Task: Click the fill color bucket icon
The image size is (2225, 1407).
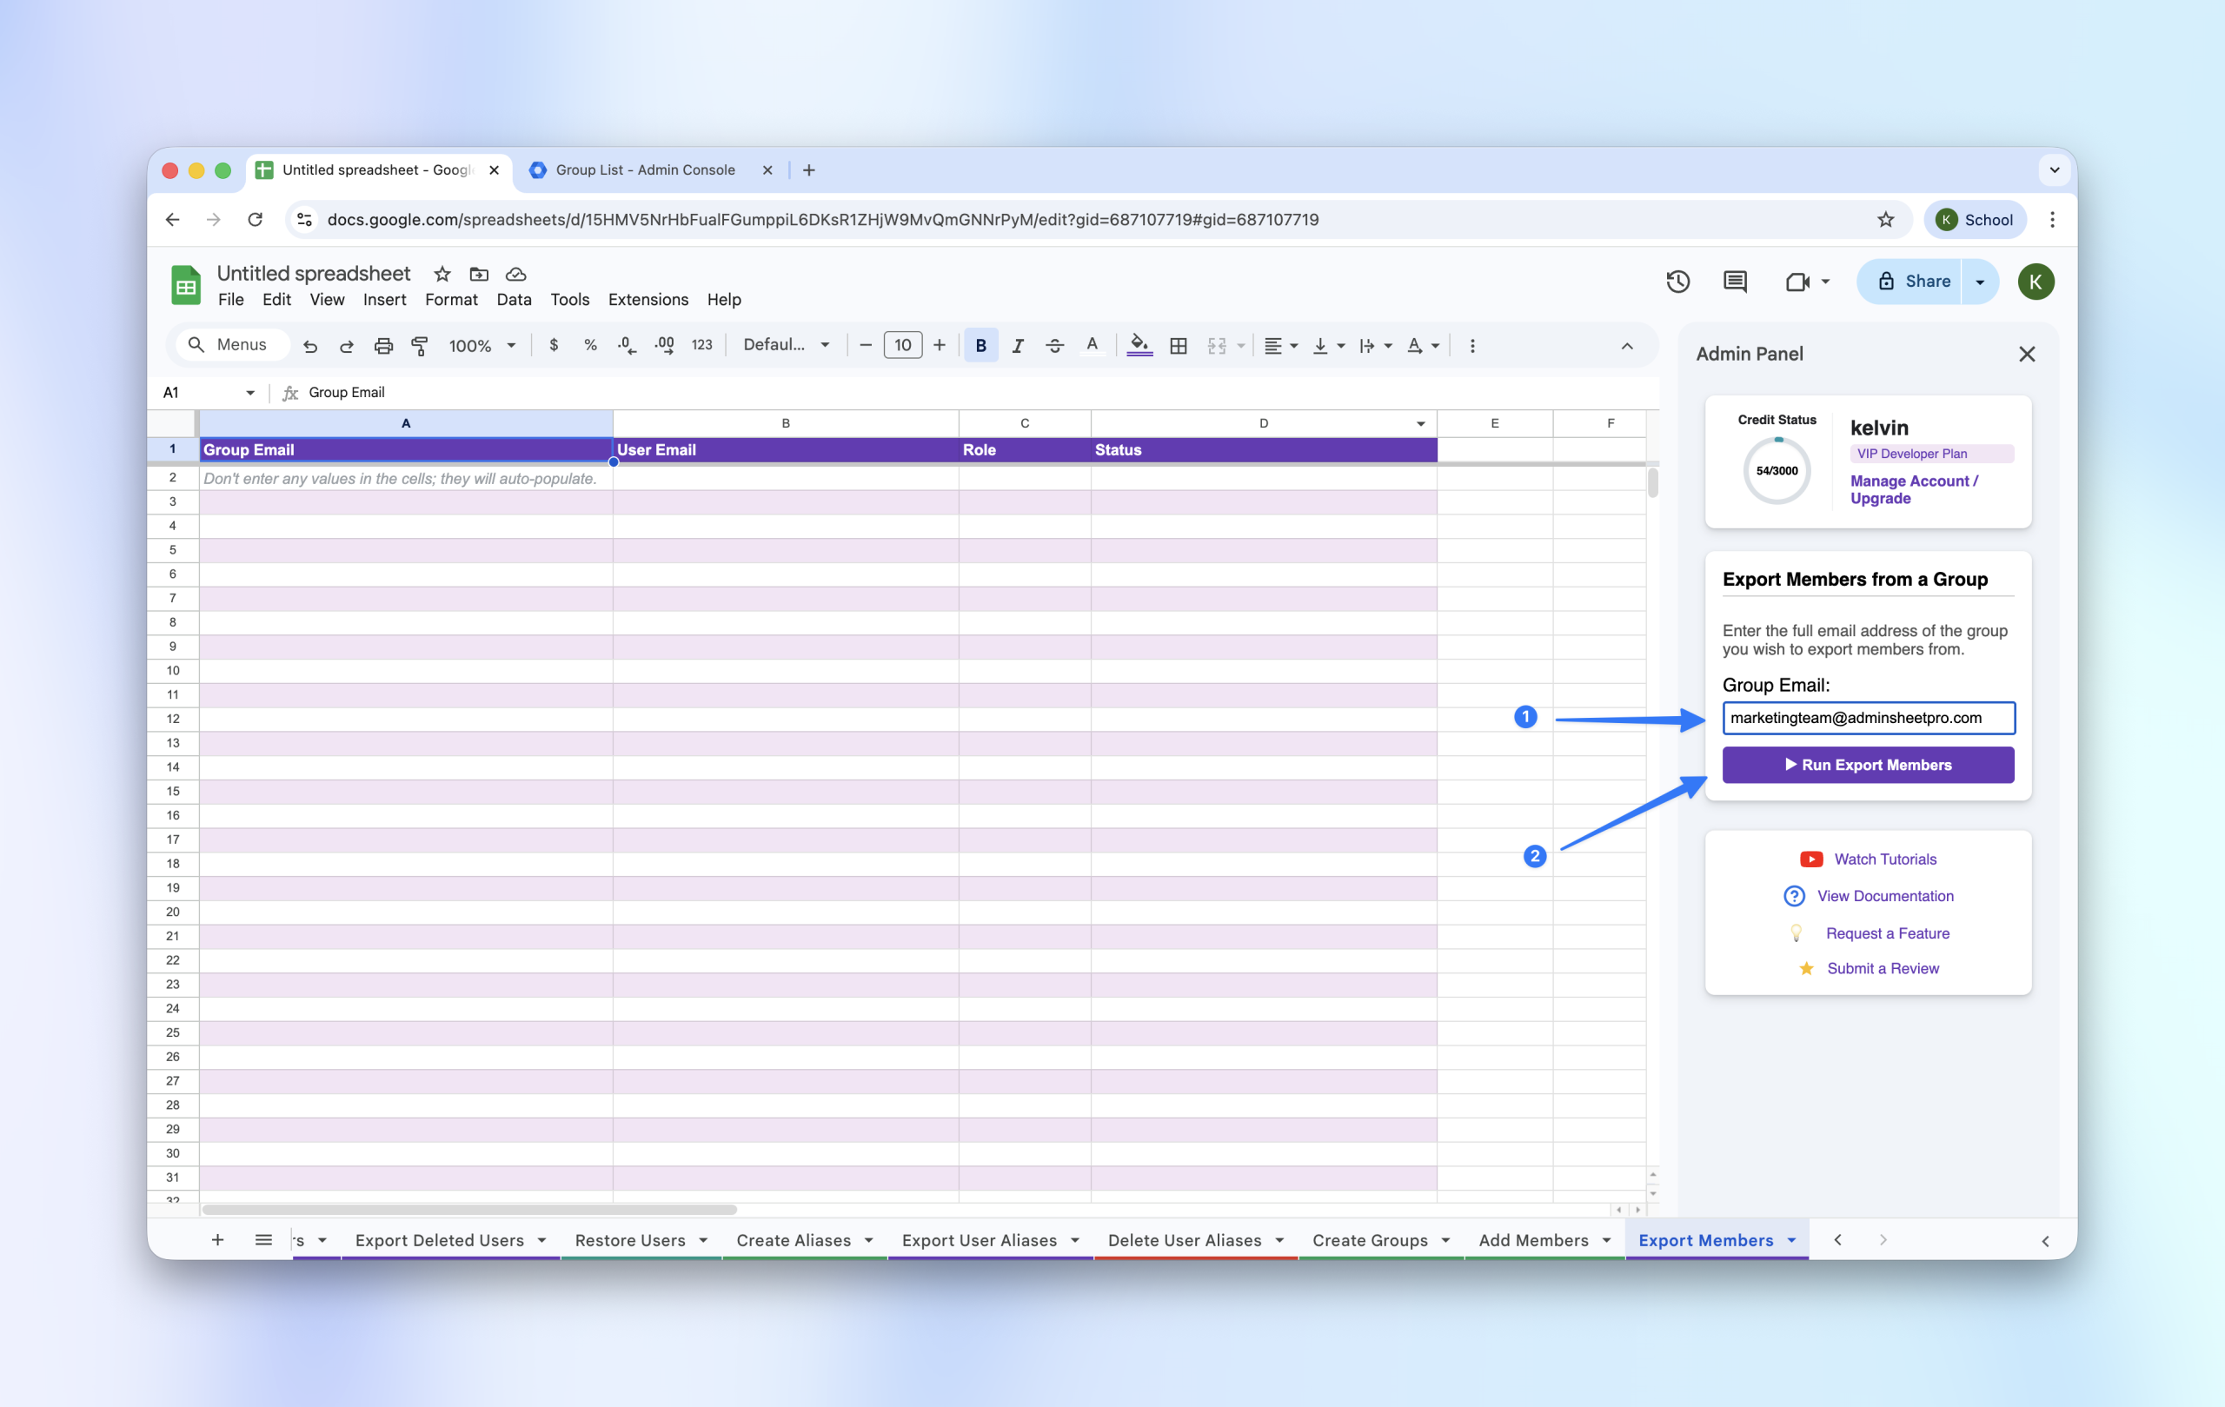Action: 1139,345
